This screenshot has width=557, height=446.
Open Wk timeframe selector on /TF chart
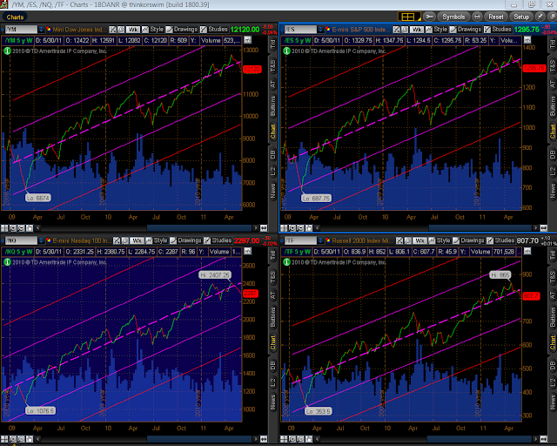pyautogui.click(x=419, y=240)
